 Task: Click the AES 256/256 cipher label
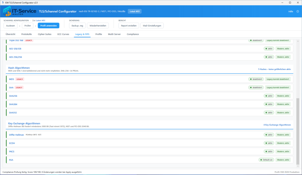tap(15, 57)
